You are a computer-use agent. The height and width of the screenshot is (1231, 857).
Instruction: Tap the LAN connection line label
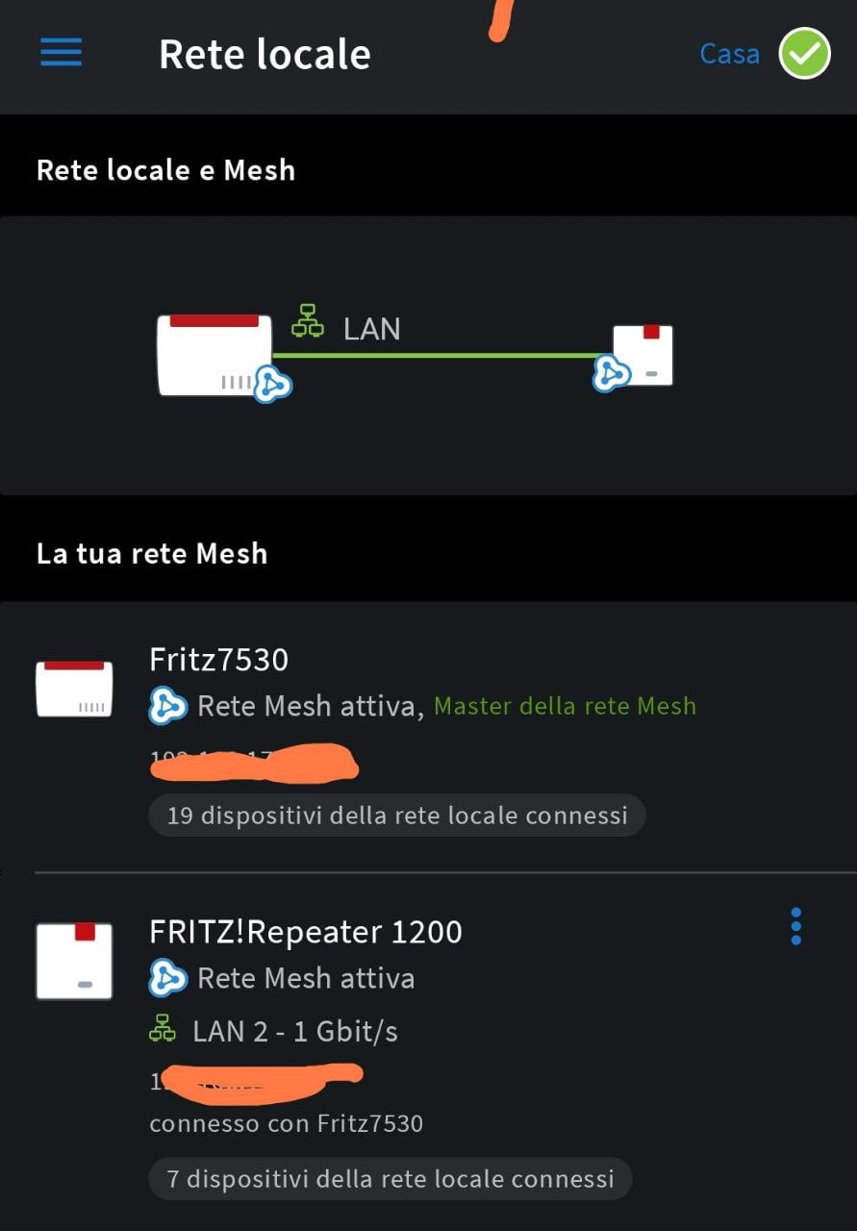[x=371, y=329]
